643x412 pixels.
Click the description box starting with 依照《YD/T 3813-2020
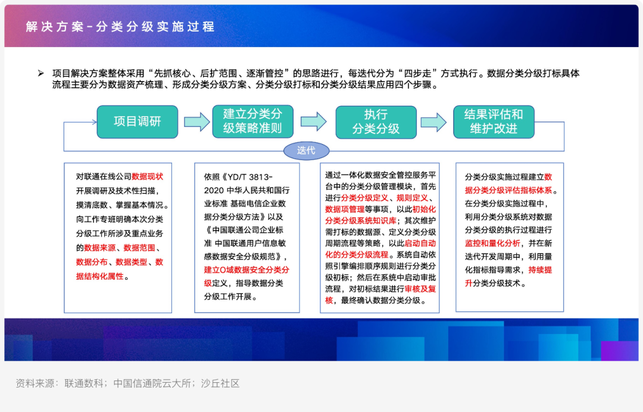pyautogui.click(x=246, y=238)
